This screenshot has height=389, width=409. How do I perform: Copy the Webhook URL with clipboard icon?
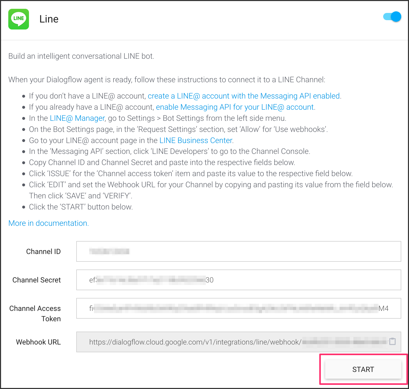[392, 341]
